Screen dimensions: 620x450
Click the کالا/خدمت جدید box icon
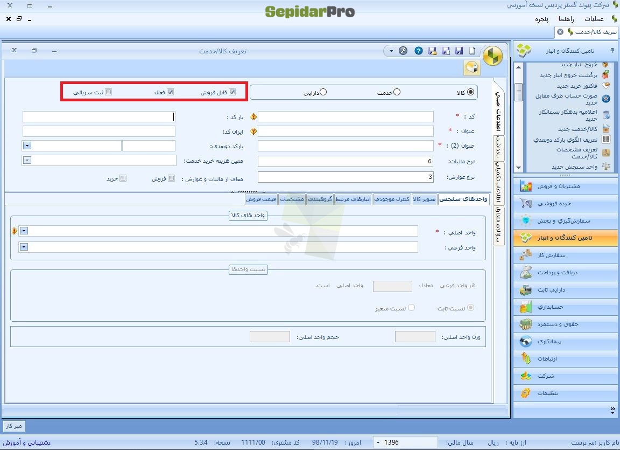[x=606, y=129]
